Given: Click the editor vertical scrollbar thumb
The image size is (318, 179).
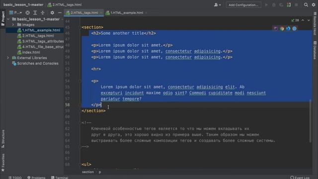Looking at the screenshot, I should click(x=310, y=121).
